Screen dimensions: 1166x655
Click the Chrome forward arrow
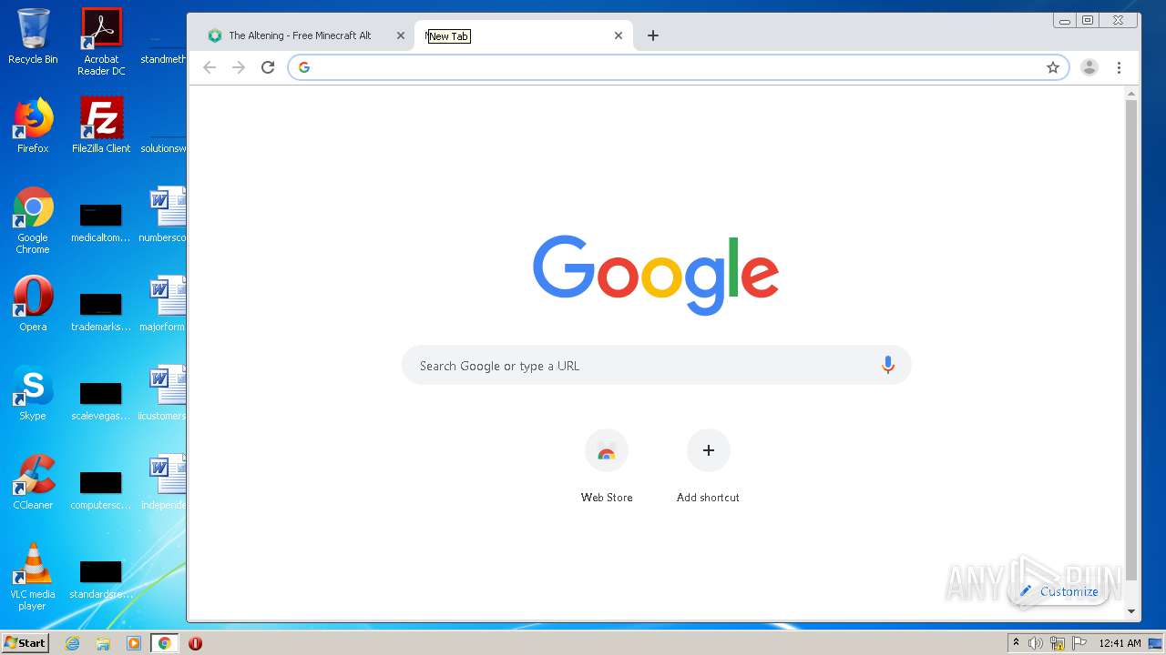point(239,67)
